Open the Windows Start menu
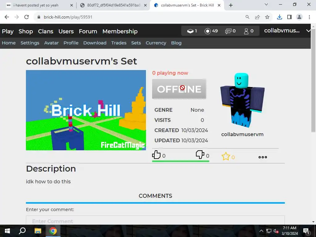The image size is (316, 237). [x=7, y=231]
